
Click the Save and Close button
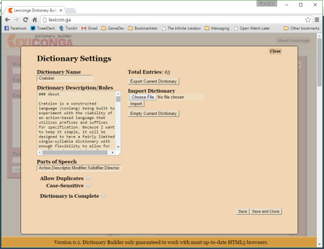coord(266,212)
